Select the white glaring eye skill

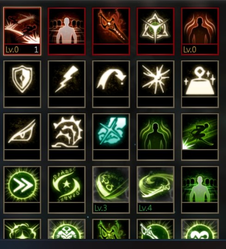22,137
